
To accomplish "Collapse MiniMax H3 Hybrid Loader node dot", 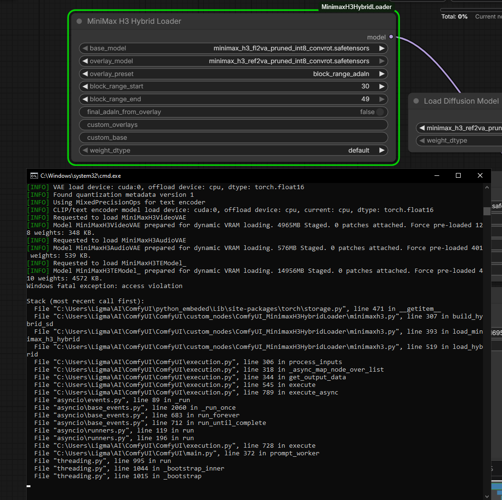I will coord(79,21).
